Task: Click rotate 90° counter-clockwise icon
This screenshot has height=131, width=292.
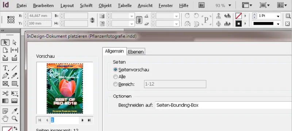Action: pyautogui.click(x=196, y=16)
